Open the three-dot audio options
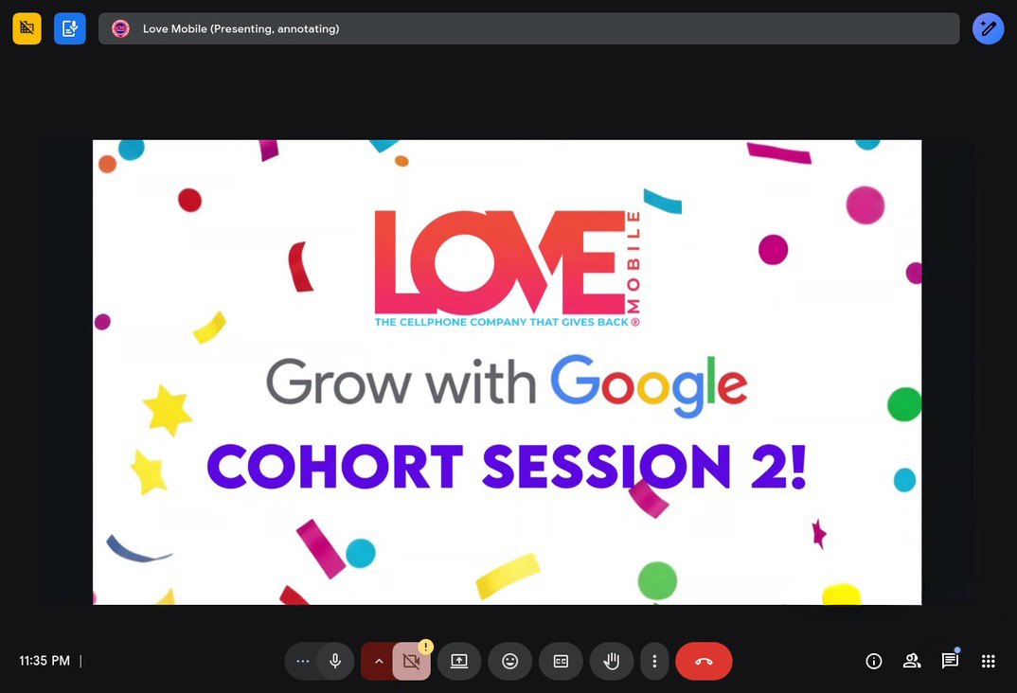The width and height of the screenshot is (1017, 693). 302,661
